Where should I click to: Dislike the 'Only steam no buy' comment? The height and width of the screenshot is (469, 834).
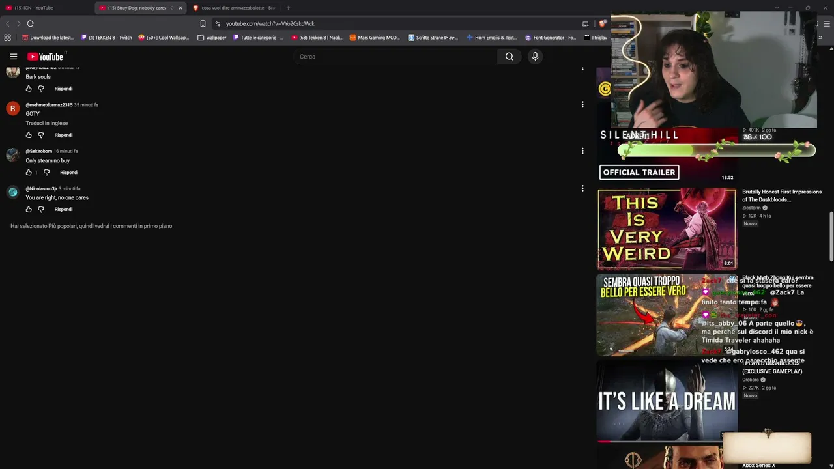pyautogui.click(x=46, y=173)
